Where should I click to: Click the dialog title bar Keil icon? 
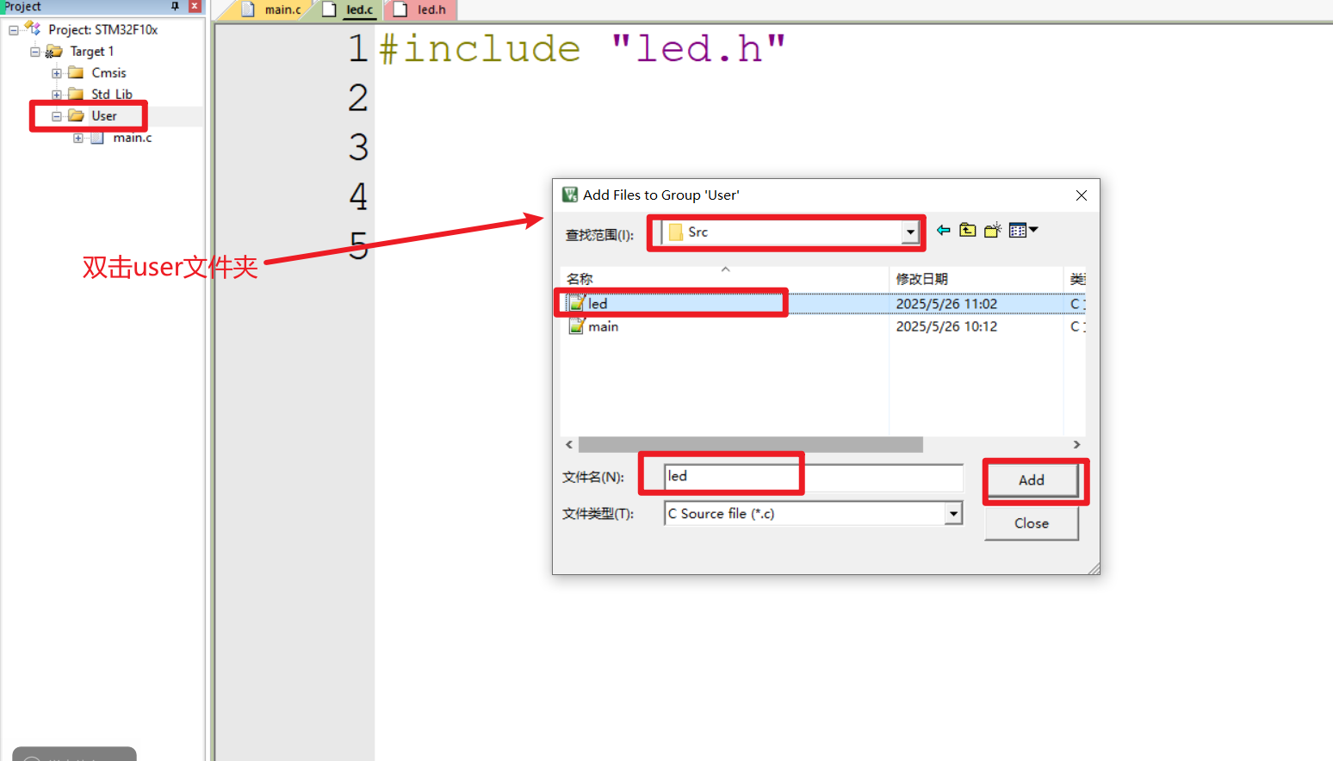click(570, 195)
